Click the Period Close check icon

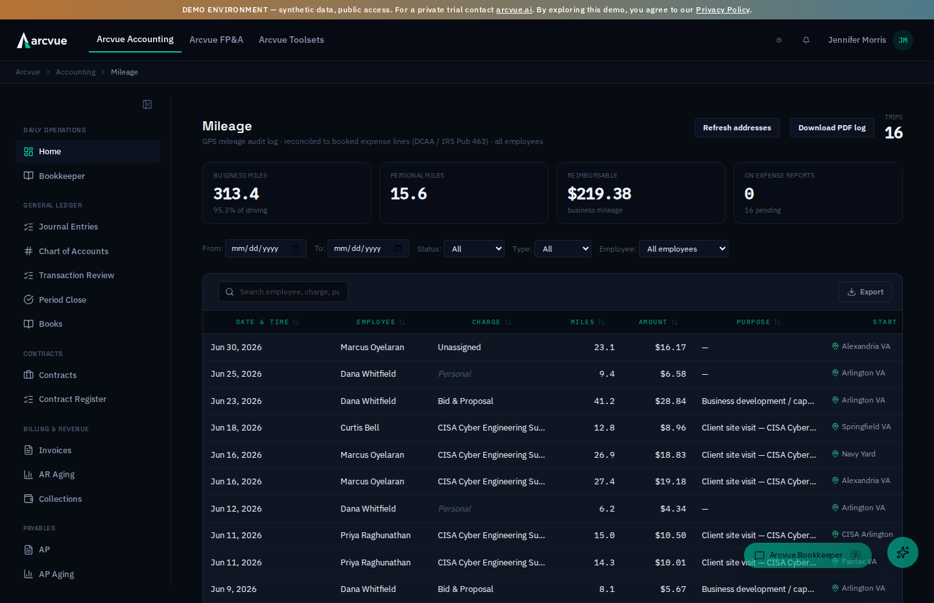coord(29,300)
